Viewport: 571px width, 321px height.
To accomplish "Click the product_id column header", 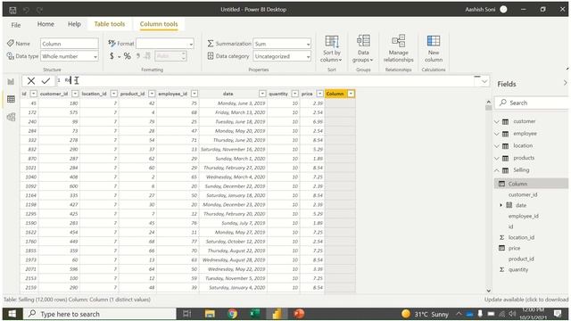I will pyautogui.click(x=132, y=94).
